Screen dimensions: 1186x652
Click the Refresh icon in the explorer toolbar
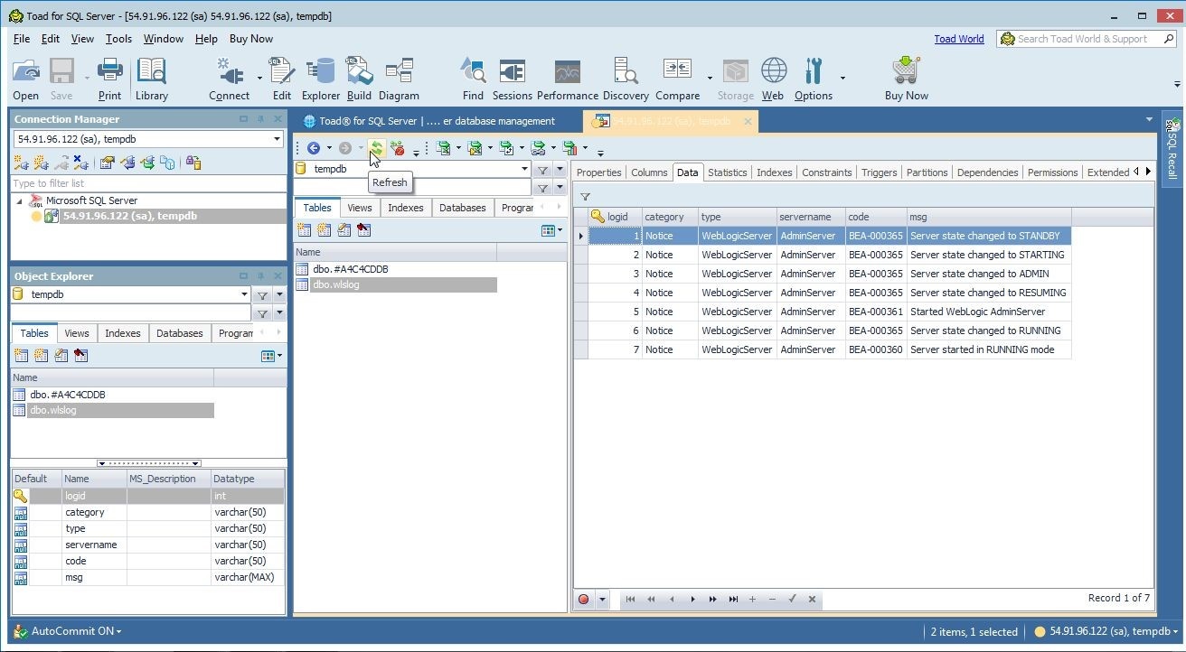pyautogui.click(x=377, y=148)
